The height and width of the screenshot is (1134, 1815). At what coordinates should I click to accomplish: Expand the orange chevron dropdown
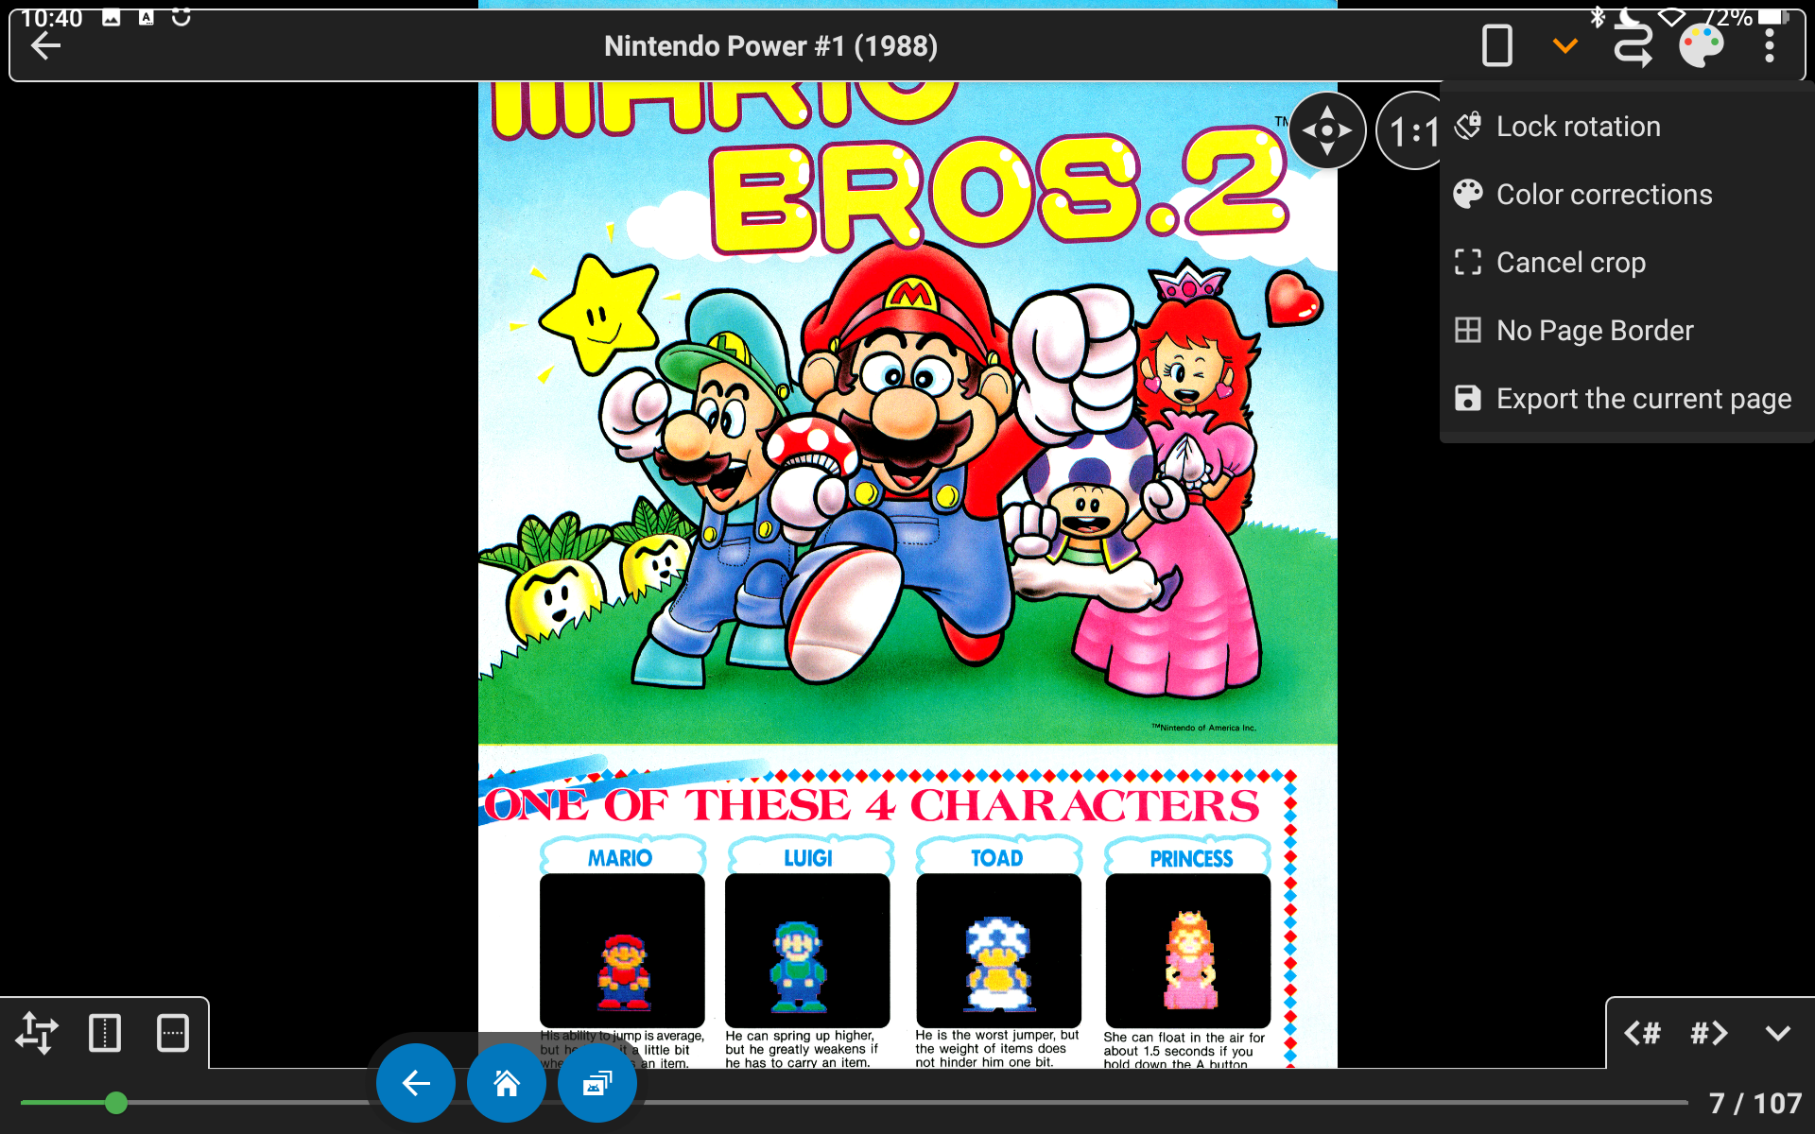[x=1565, y=45]
